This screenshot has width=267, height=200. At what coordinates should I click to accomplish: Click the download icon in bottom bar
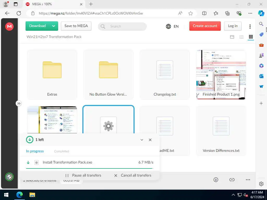pos(216,180)
